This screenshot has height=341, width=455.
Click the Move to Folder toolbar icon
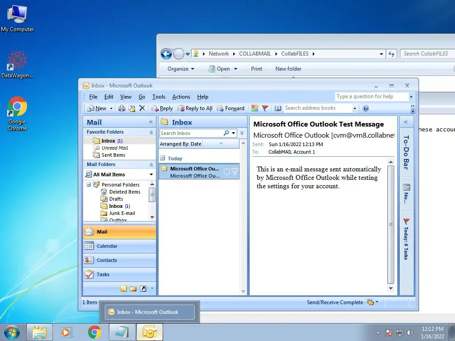click(132, 108)
